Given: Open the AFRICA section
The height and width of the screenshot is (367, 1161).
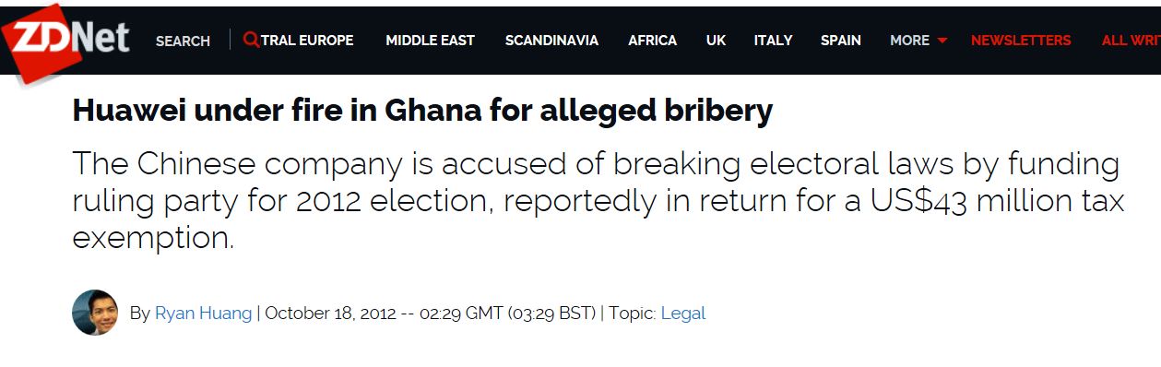Looking at the screenshot, I should tap(652, 41).
